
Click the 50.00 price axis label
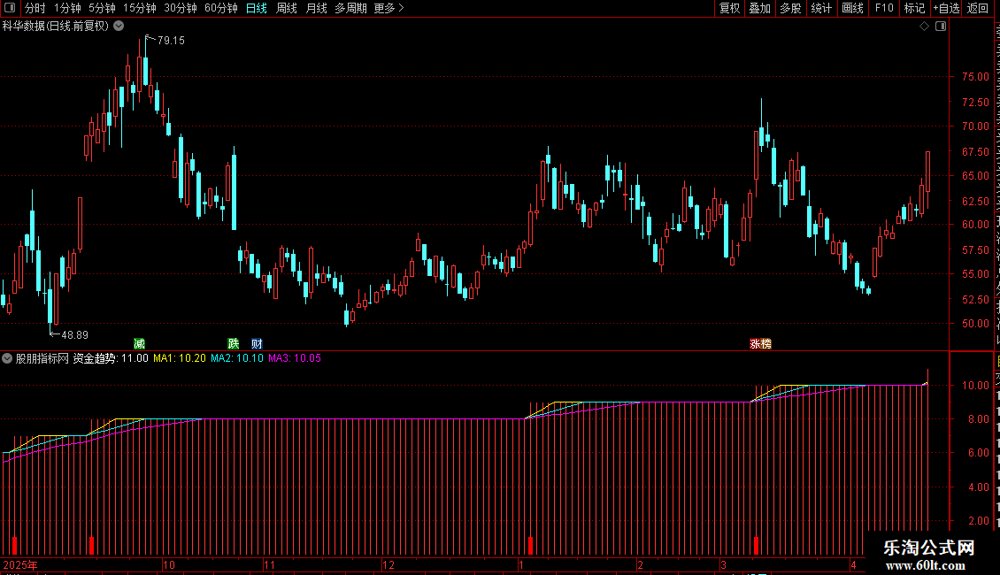pos(975,323)
